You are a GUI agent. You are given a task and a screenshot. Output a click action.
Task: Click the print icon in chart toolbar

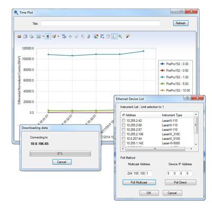(x=31, y=37)
